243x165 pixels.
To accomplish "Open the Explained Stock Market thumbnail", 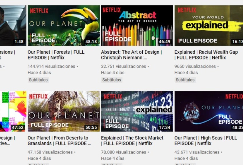I will [137, 111].
